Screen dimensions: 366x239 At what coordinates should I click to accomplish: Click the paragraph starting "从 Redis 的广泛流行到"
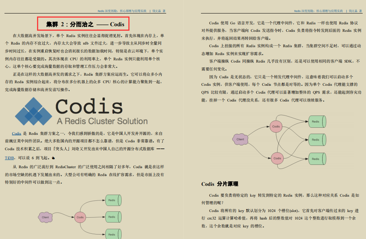[x=85, y=175]
